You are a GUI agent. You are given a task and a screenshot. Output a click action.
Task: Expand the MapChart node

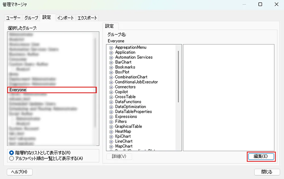click(x=111, y=146)
